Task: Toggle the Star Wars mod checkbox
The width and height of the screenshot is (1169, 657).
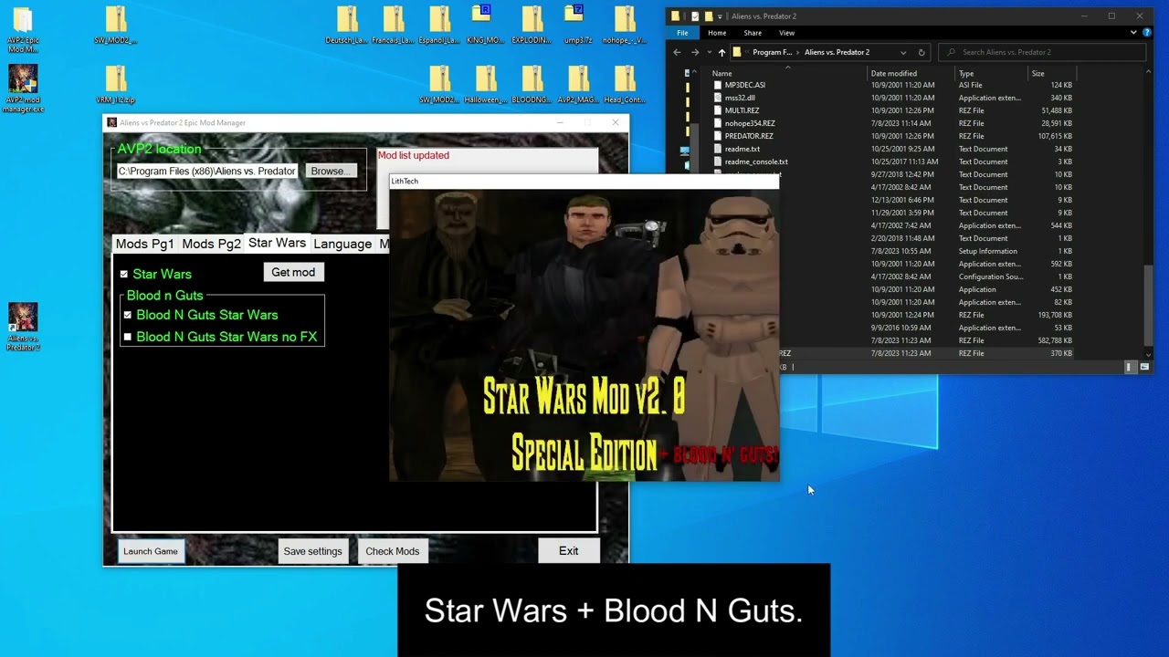Action: (x=124, y=274)
